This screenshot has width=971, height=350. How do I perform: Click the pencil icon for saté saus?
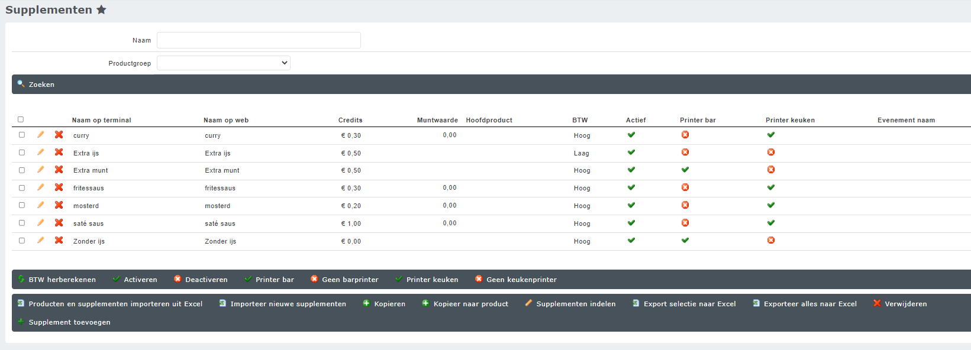[x=41, y=223]
